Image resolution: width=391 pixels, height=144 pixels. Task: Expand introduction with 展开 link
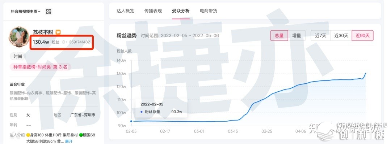point(69,141)
